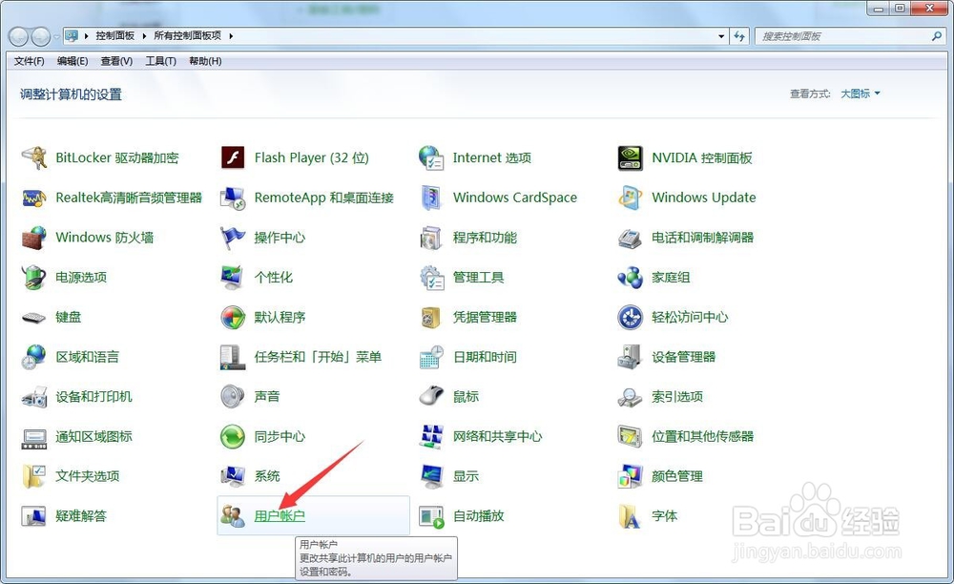Open the 显示 link
The image size is (954, 584).
point(467,476)
